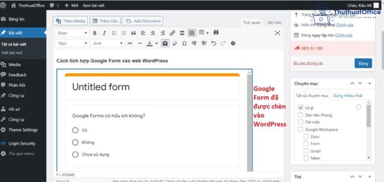This screenshot has width=384, height=182.
Task: Clear formatting with the eraser
Action: pos(175,43)
